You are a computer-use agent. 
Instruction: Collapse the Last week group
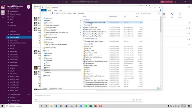(83, 44)
